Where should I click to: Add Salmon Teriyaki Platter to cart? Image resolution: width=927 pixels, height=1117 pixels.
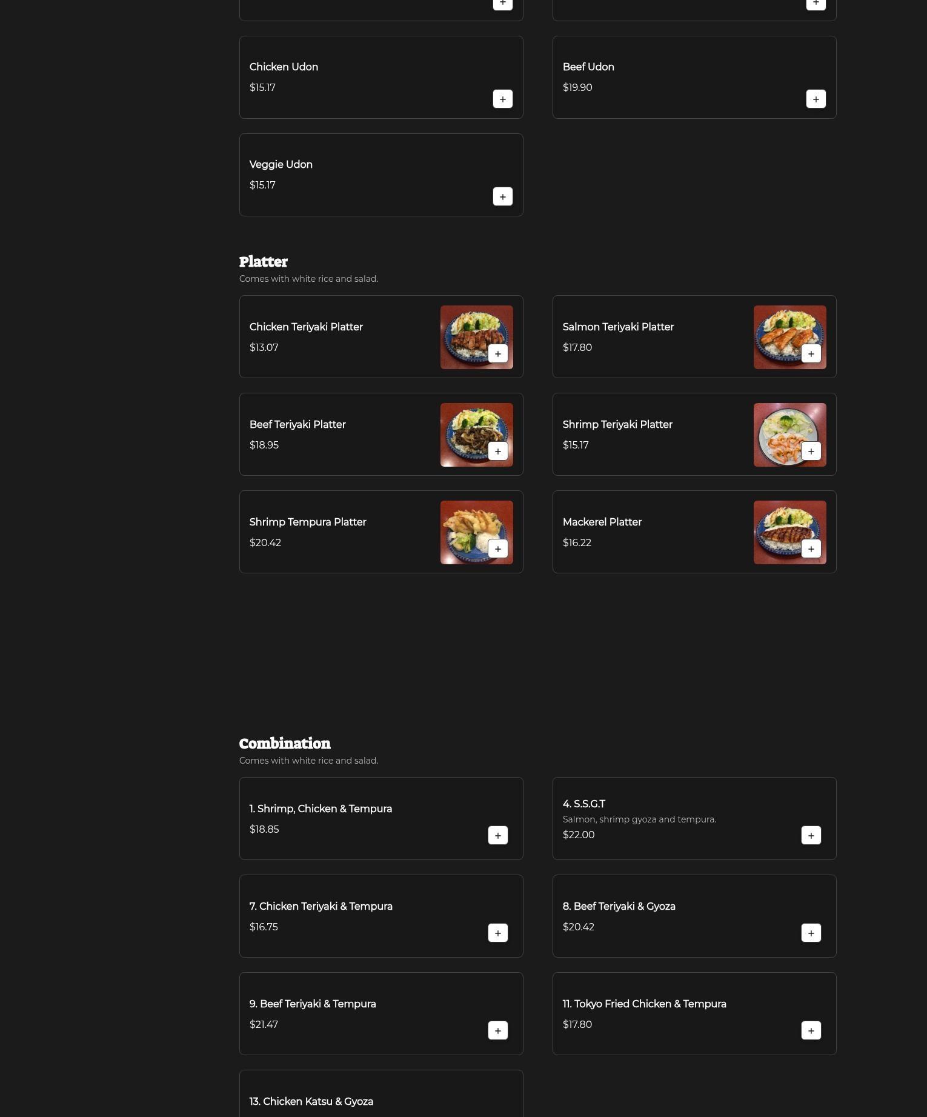[811, 353]
